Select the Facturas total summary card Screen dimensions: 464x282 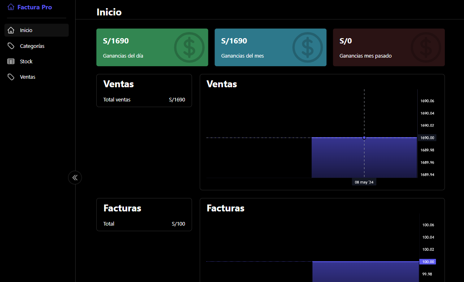pos(144,215)
